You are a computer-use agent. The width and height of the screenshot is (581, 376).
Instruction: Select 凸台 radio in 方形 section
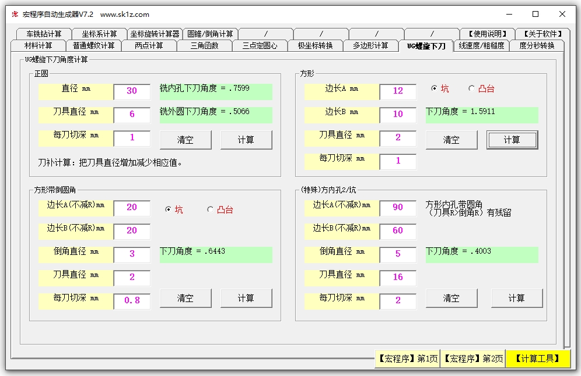[471, 88]
